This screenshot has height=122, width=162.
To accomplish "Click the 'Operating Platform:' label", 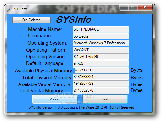I will tap(47, 50).
